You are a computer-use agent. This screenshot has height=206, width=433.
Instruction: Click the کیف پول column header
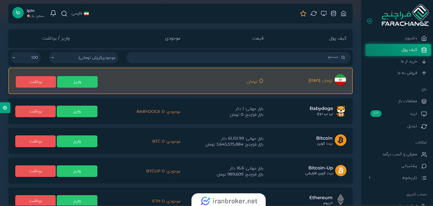(338, 38)
